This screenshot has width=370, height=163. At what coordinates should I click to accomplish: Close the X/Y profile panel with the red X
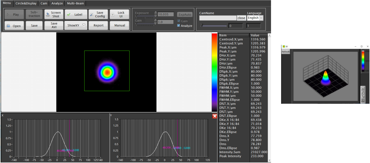point(215,116)
